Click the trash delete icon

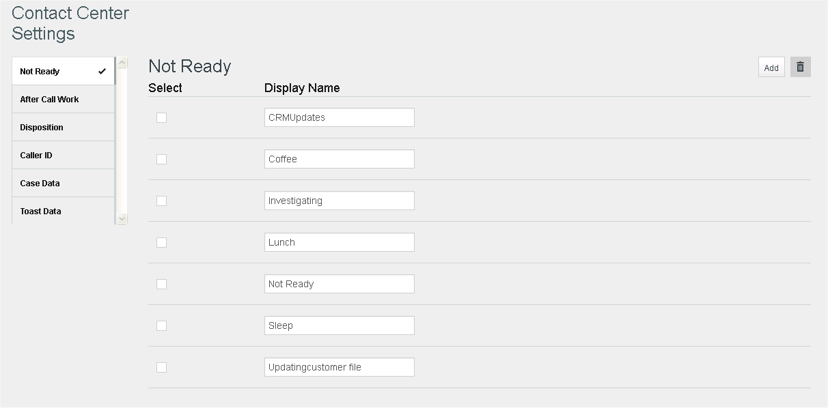pyautogui.click(x=801, y=67)
